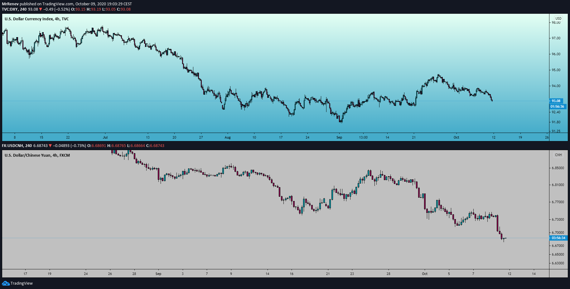Screen dimensions: 570x289
Task: Select the FX:USDCNH symbol label
Action: click(x=12, y=146)
